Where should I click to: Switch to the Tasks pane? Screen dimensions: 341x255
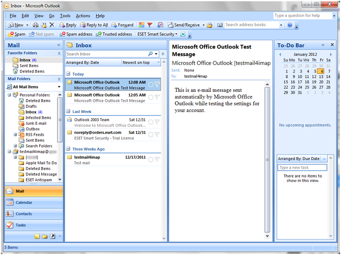click(34, 225)
